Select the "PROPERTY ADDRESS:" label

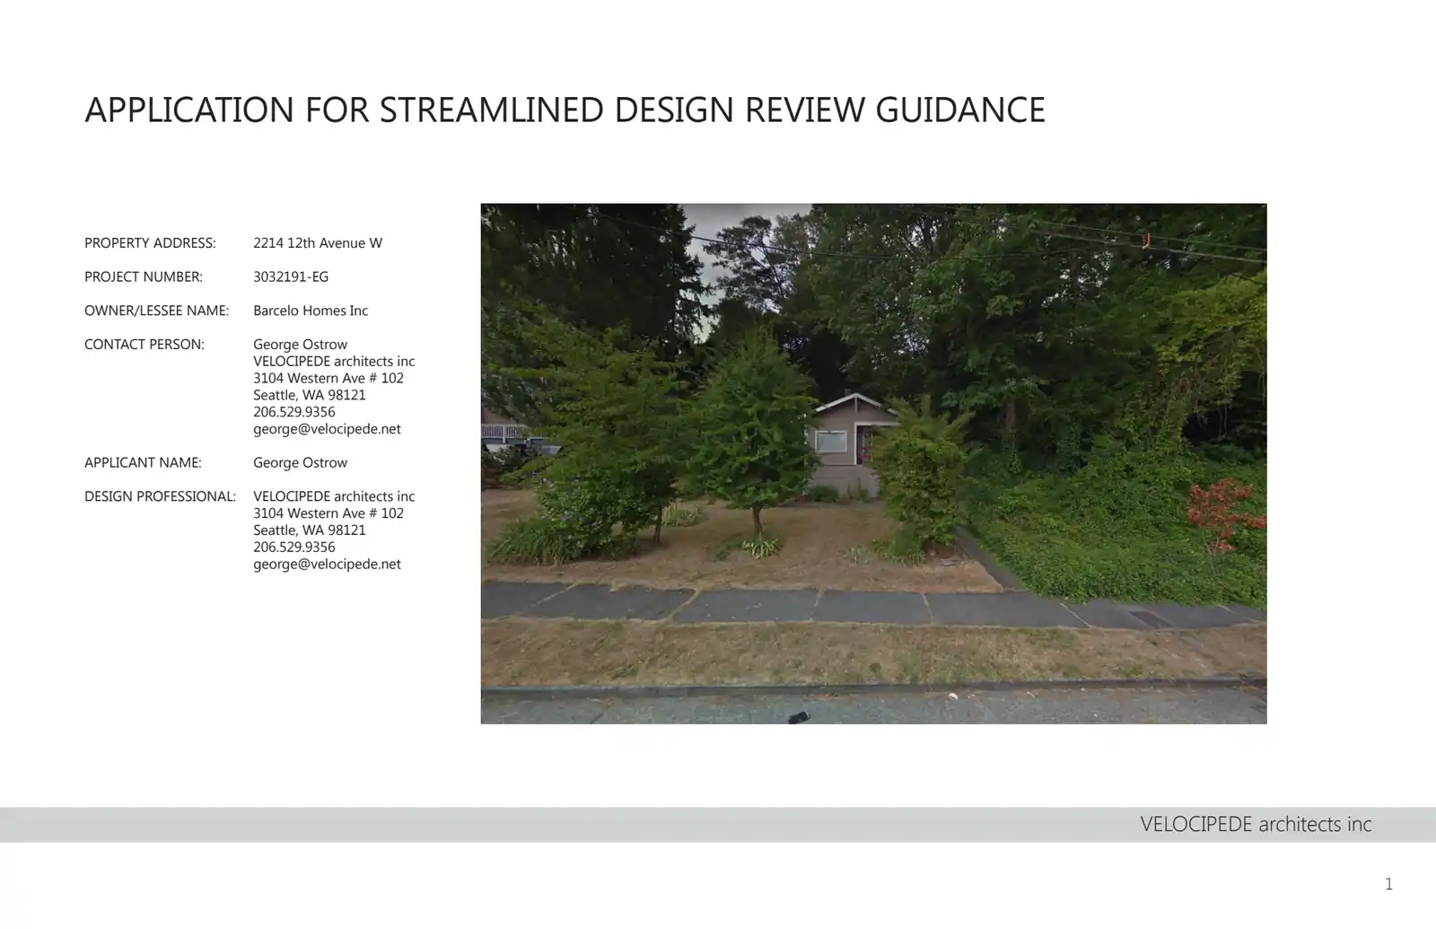tap(150, 243)
